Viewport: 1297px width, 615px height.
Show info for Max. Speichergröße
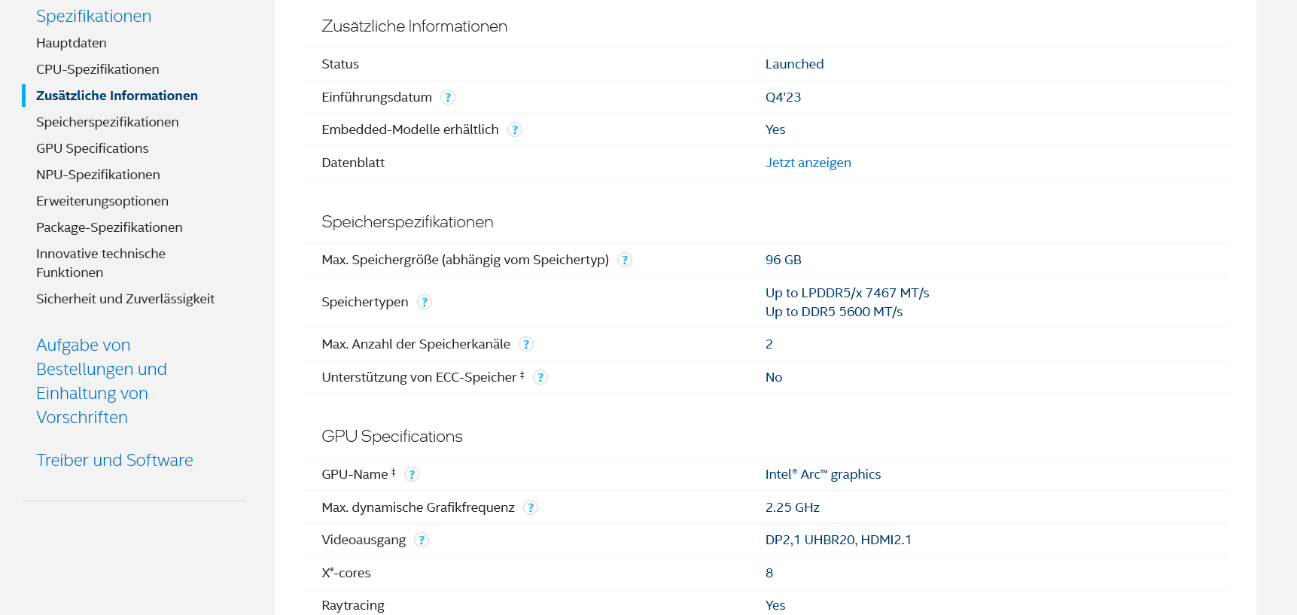(625, 260)
